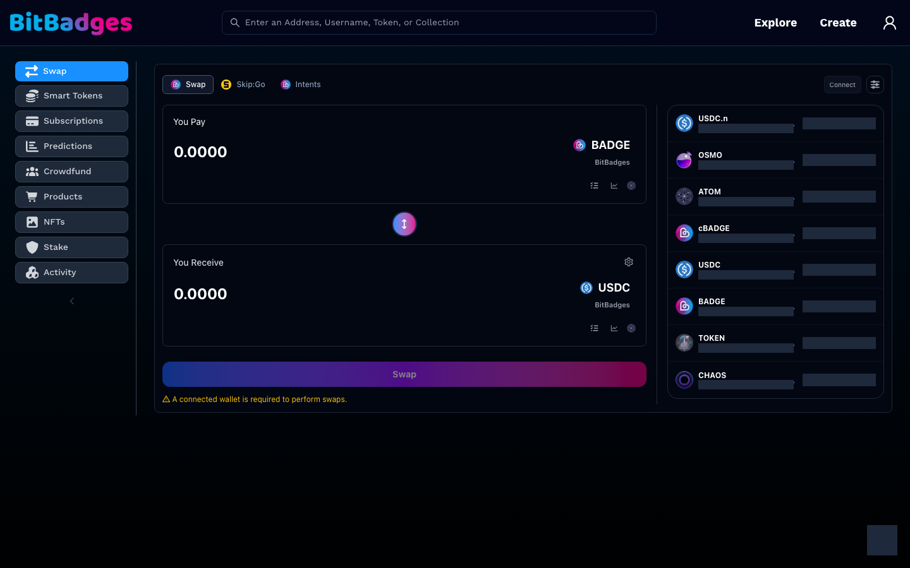Open Smart Tokens in the sidebar
The image size is (910, 568).
[x=71, y=96]
